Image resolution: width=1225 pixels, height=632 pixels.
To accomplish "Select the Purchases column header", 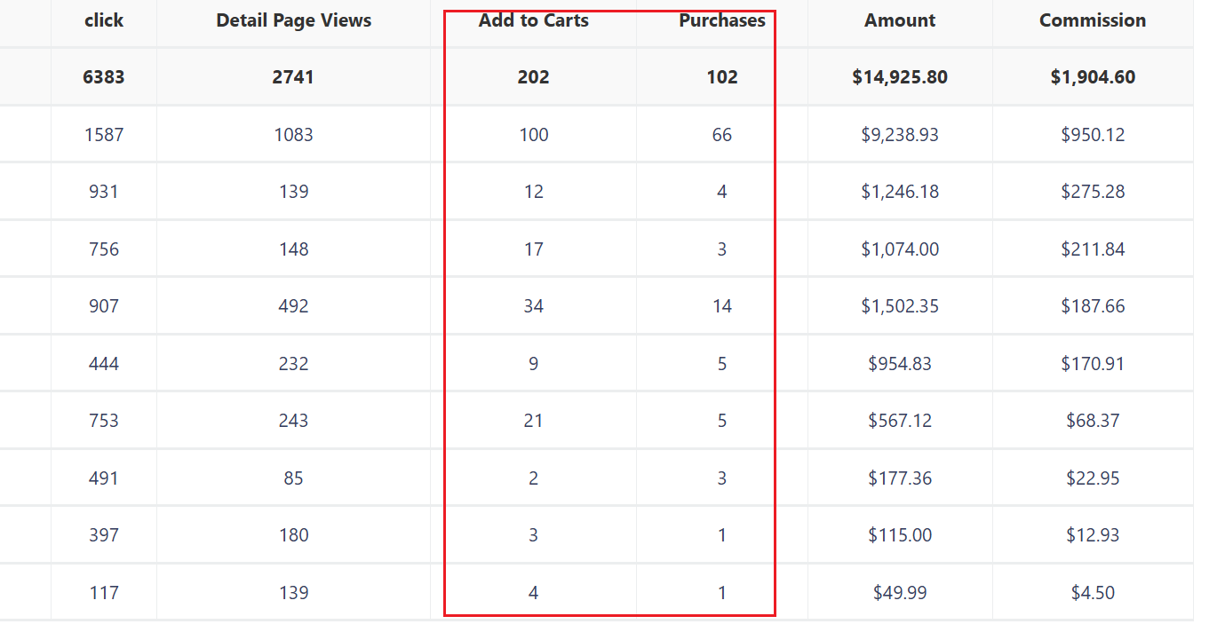I will click(722, 20).
